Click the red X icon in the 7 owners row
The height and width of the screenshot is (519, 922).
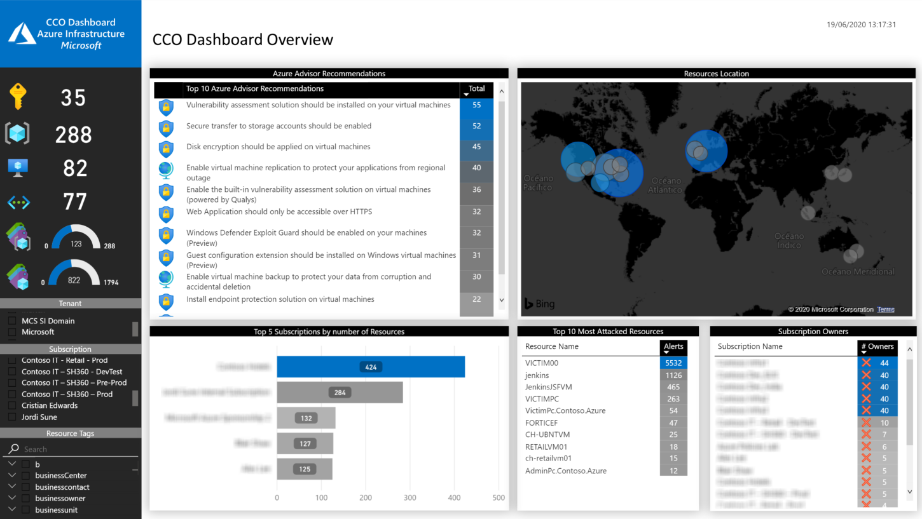pyautogui.click(x=866, y=435)
